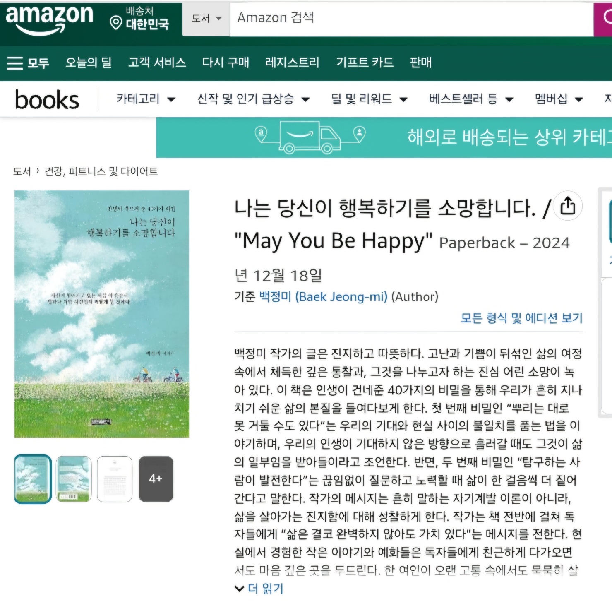This screenshot has height=601, width=612.
Task: Open 오늘의 딜 in the nav bar
Action: [89, 63]
